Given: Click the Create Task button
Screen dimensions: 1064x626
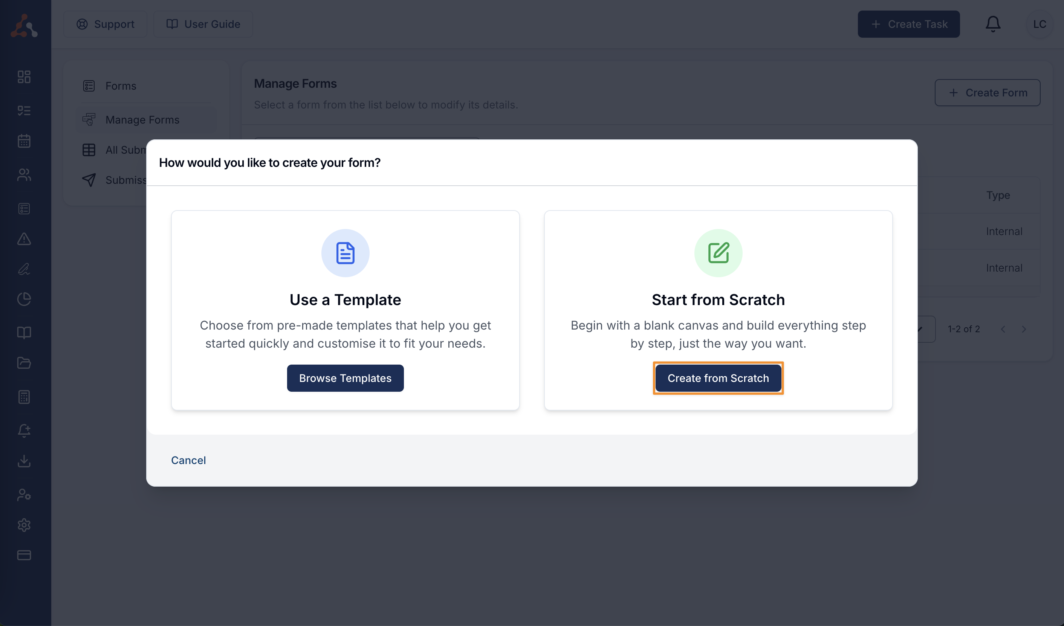Looking at the screenshot, I should [909, 24].
